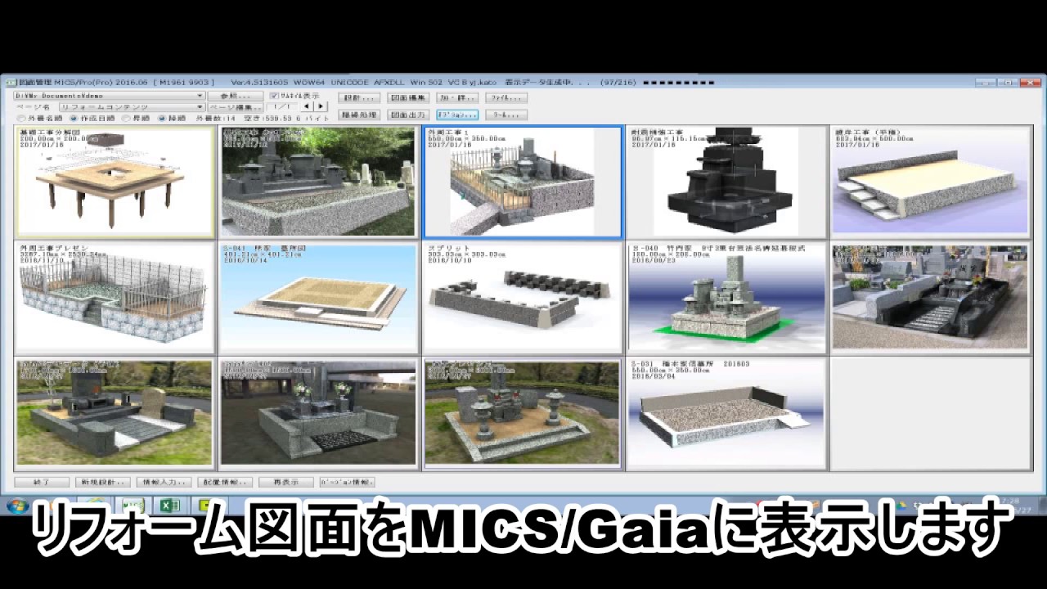This screenshot has height=589, width=1047.
Task: Click the 再表示 redisplay button
Action: (x=286, y=483)
